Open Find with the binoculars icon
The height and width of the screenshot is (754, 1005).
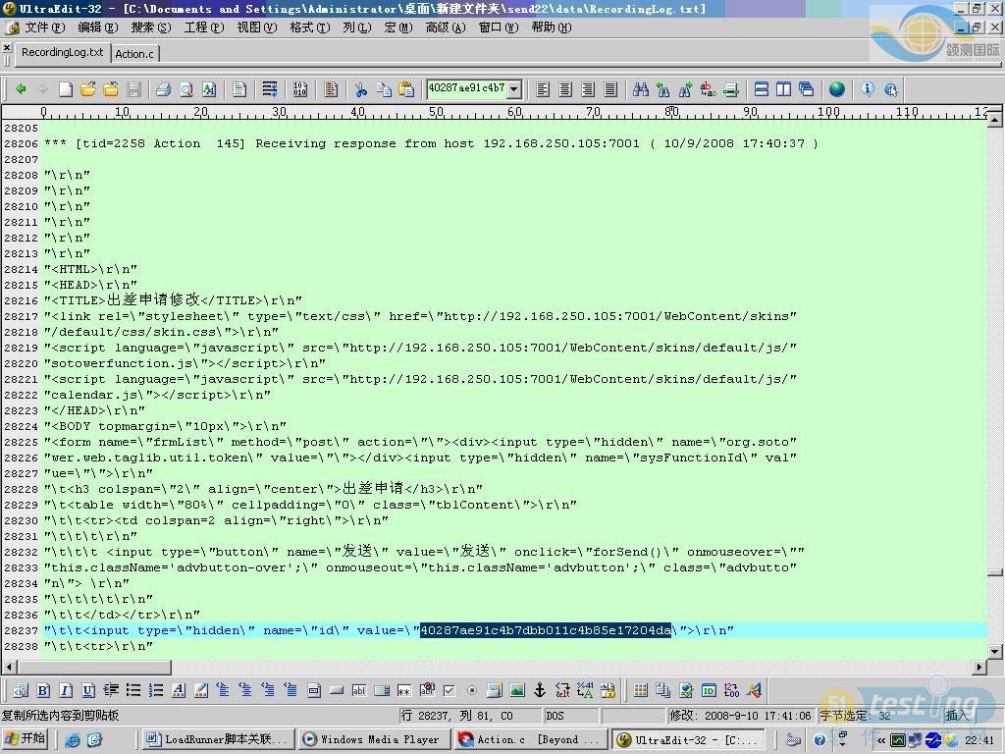coord(640,89)
